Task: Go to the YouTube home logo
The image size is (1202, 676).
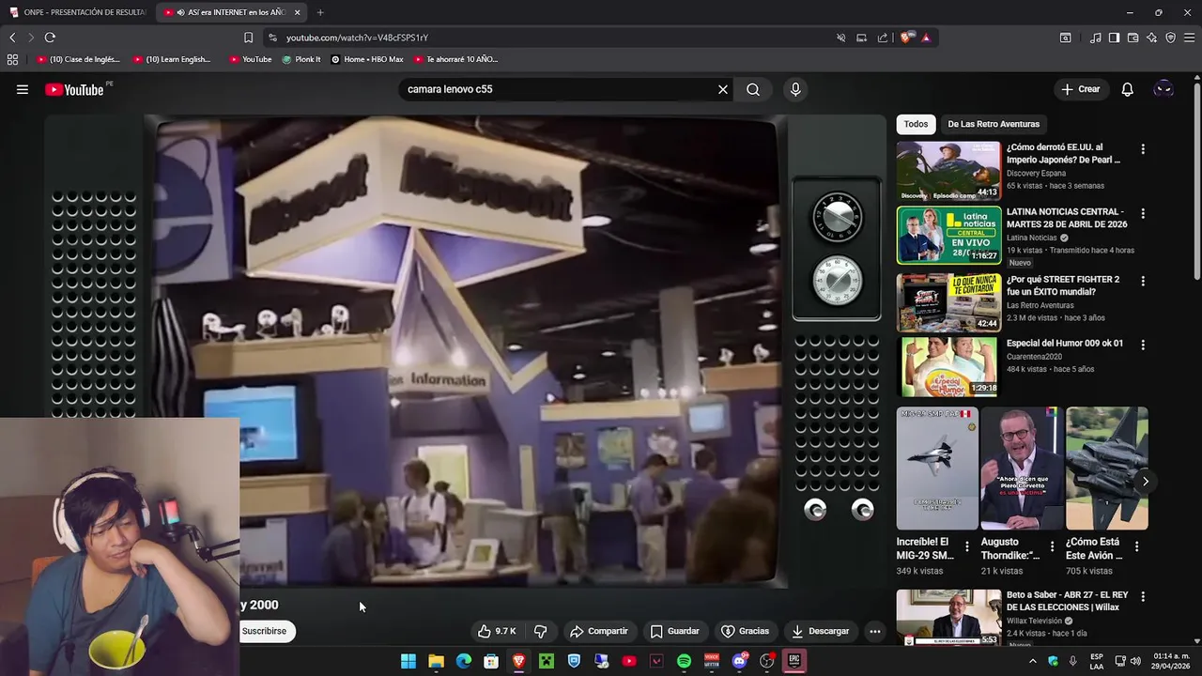Action: tap(74, 90)
